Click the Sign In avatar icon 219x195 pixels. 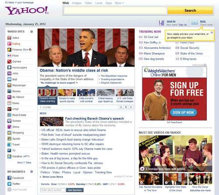tap(162, 23)
